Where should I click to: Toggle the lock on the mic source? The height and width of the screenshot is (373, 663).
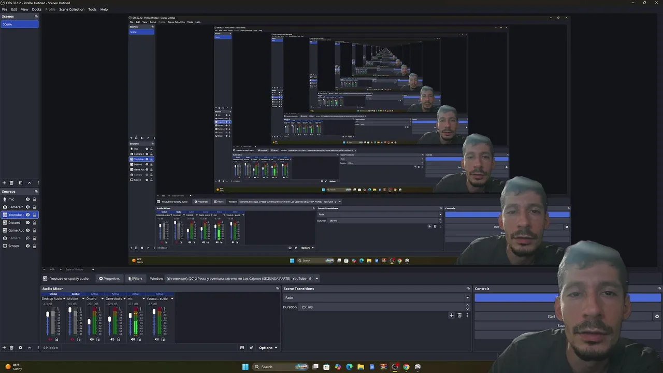click(x=35, y=199)
